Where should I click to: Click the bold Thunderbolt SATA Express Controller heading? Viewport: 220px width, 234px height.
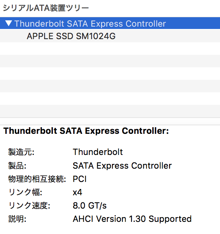(x=86, y=131)
